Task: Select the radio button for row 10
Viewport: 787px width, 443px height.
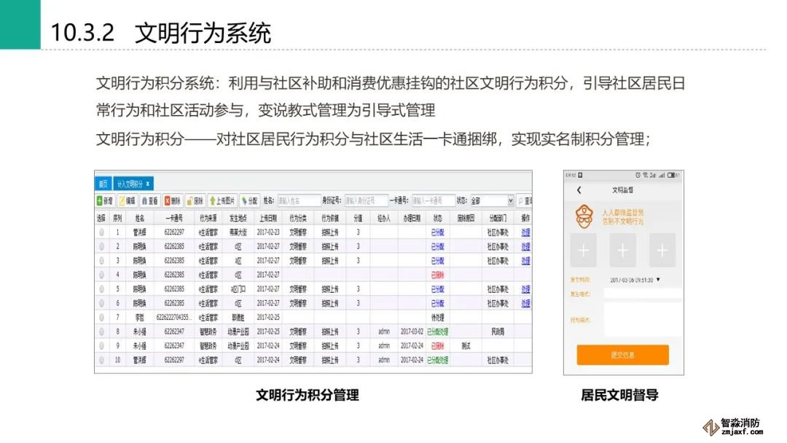Action: point(102,360)
